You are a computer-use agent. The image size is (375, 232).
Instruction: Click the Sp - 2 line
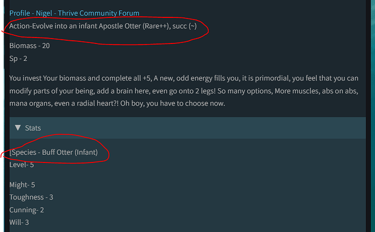[x=18, y=59]
